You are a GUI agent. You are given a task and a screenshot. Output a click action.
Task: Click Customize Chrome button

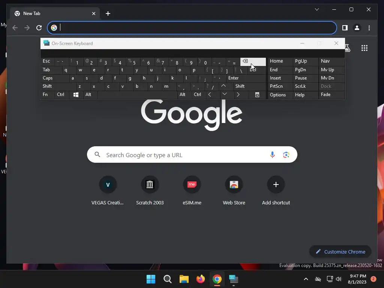click(x=340, y=252)
